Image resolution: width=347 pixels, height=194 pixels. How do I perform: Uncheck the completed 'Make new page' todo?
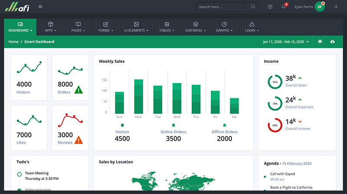[x=19, y=190]
